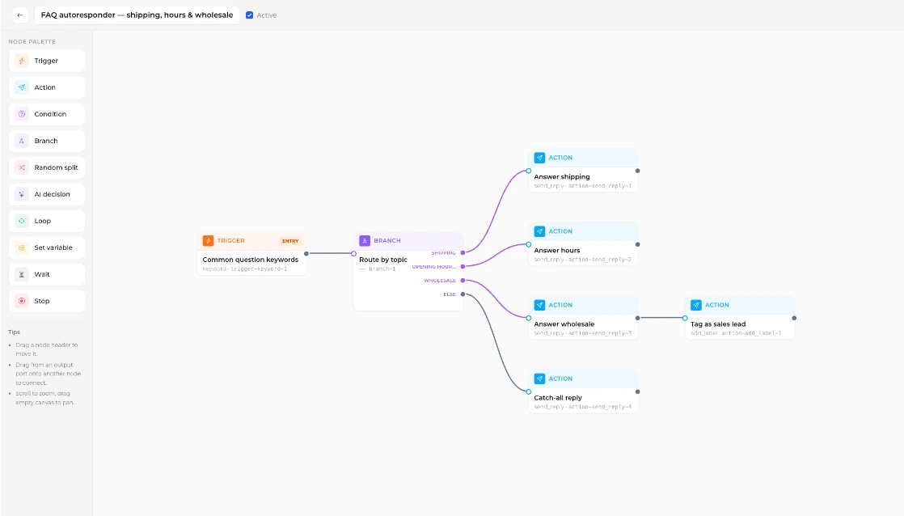904x516 pixels.
Task: Click the Random split label in palette
Action: tap(56, 167)
